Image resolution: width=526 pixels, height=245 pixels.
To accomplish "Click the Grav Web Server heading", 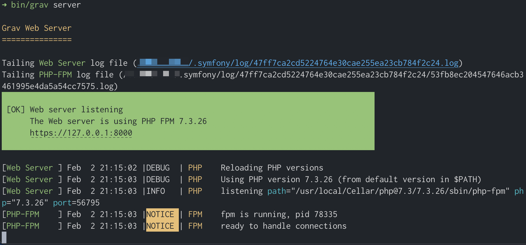I will pos(37,28).
